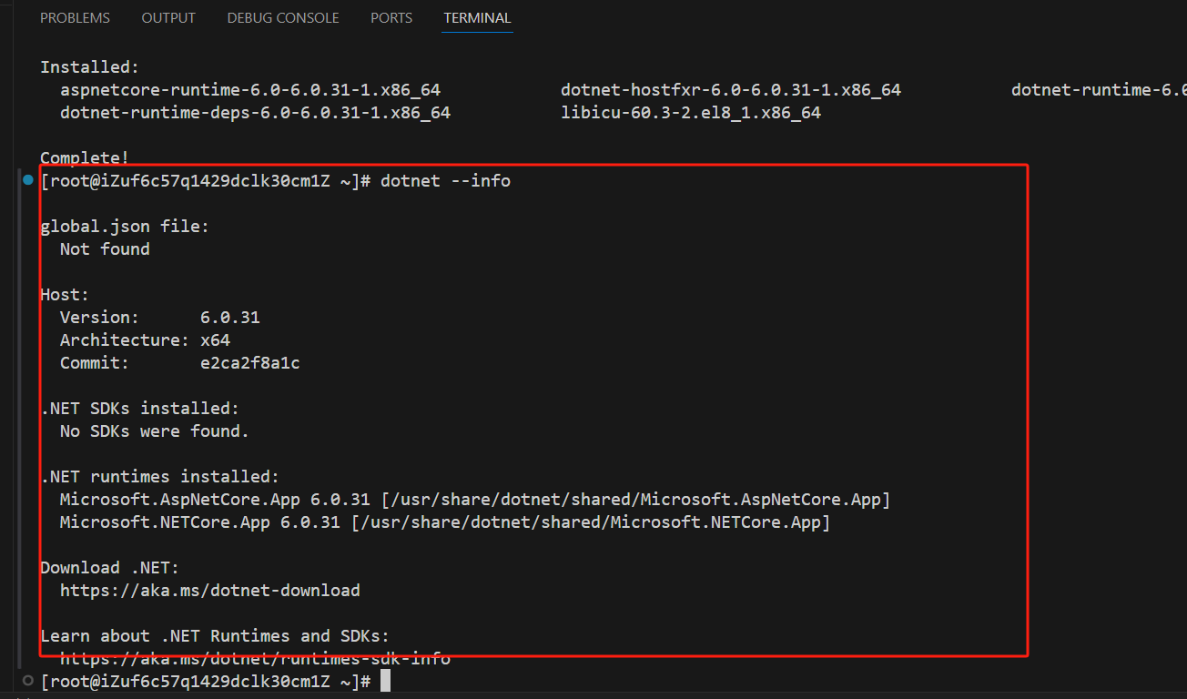The width and height of the screenshot is (1187, 699).
Task: Open the PORTS tab
Action: click(391, 17)
